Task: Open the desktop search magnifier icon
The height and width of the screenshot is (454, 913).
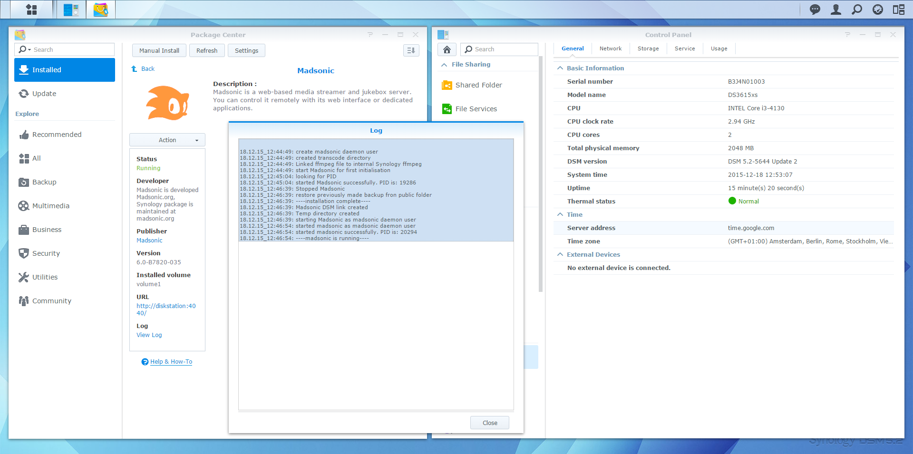Action: tap(857, 10)
